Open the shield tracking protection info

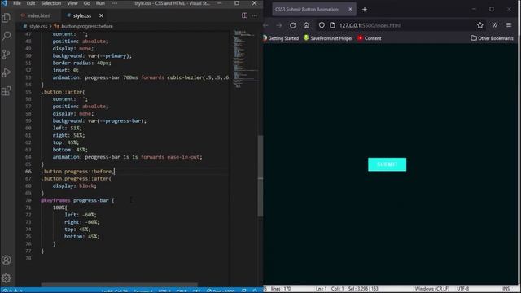(322, 25)
